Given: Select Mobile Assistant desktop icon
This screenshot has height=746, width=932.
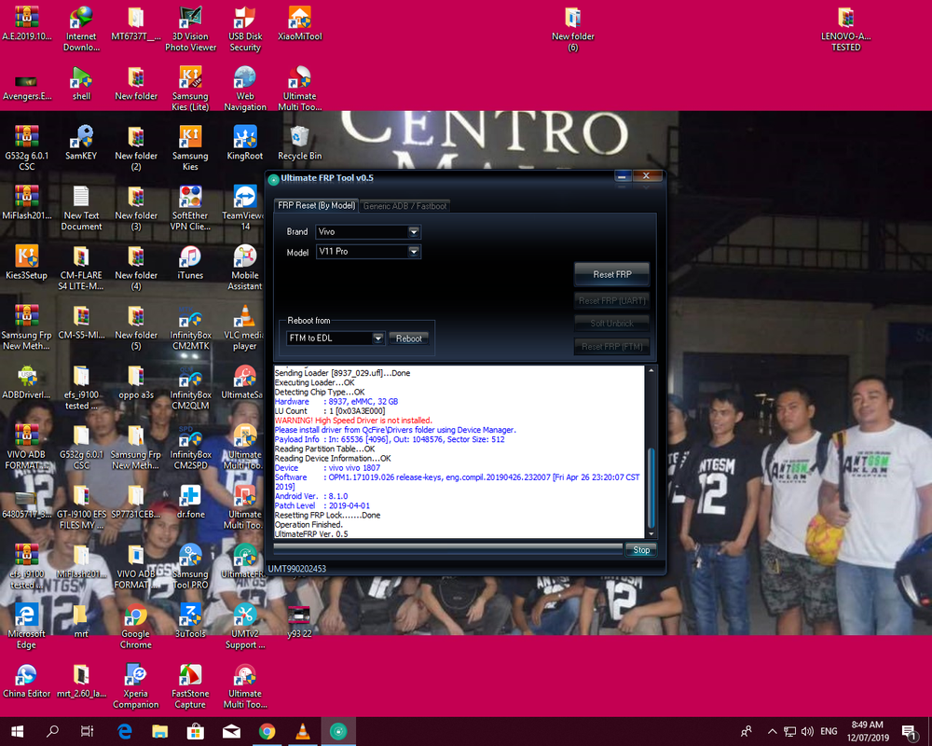Looking at the screenshot, I should (x=245, y=268).
